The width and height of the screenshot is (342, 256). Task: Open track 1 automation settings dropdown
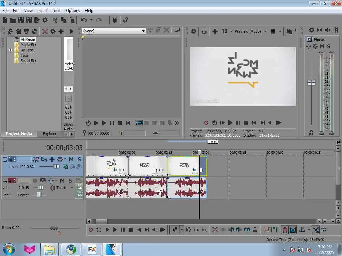click(65, 159)
